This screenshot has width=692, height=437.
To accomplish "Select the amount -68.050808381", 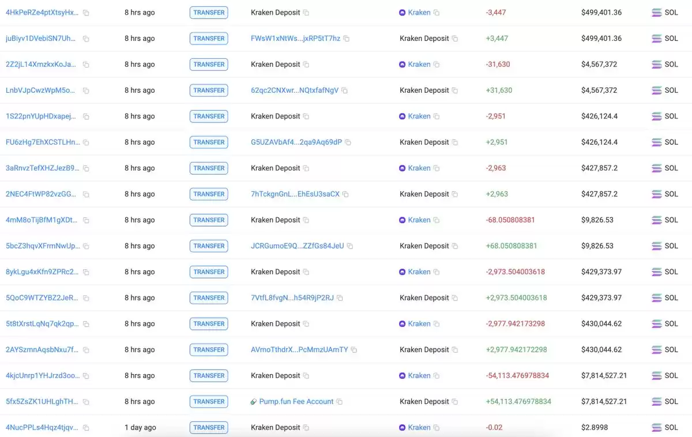I will [x=510, y=220].
